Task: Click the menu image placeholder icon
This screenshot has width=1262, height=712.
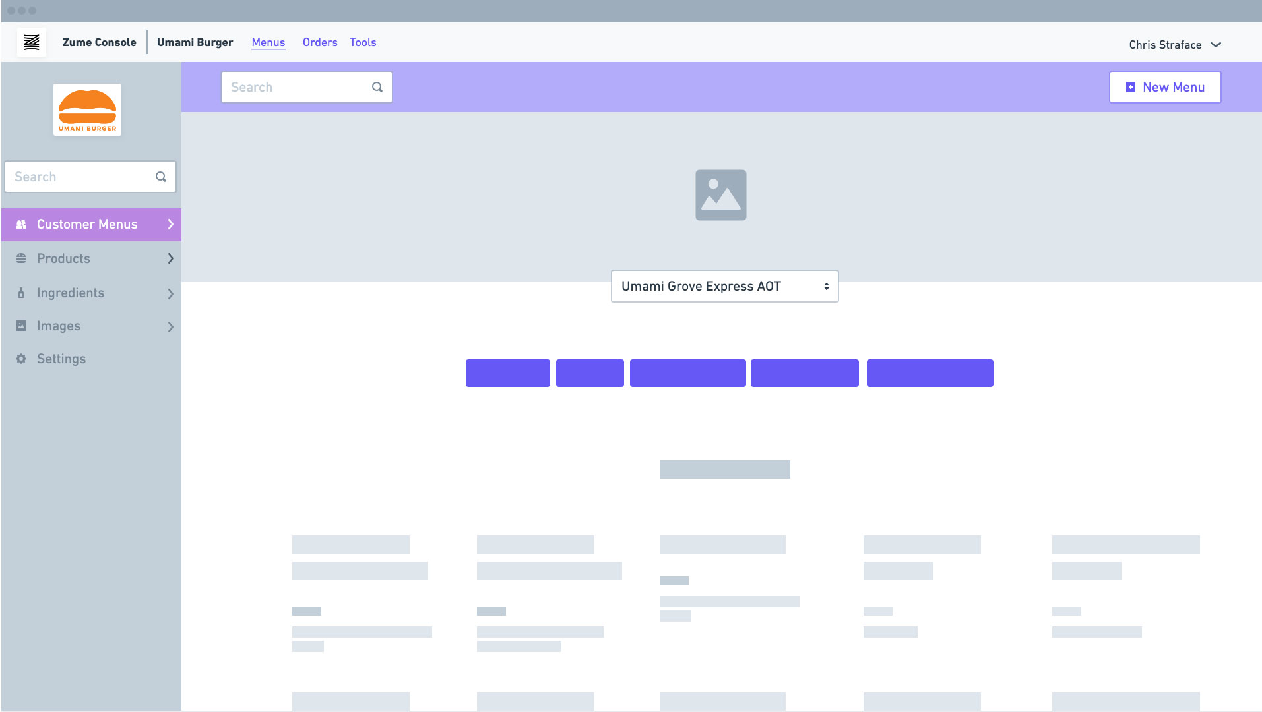Action: point(721,195)
